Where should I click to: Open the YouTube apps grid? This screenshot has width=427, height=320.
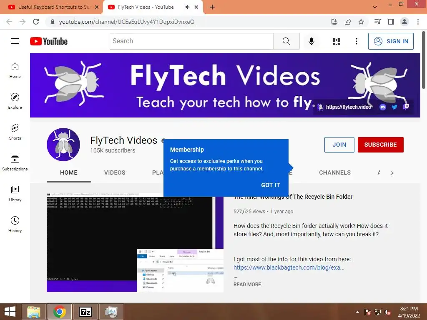(x=337, y=41)
